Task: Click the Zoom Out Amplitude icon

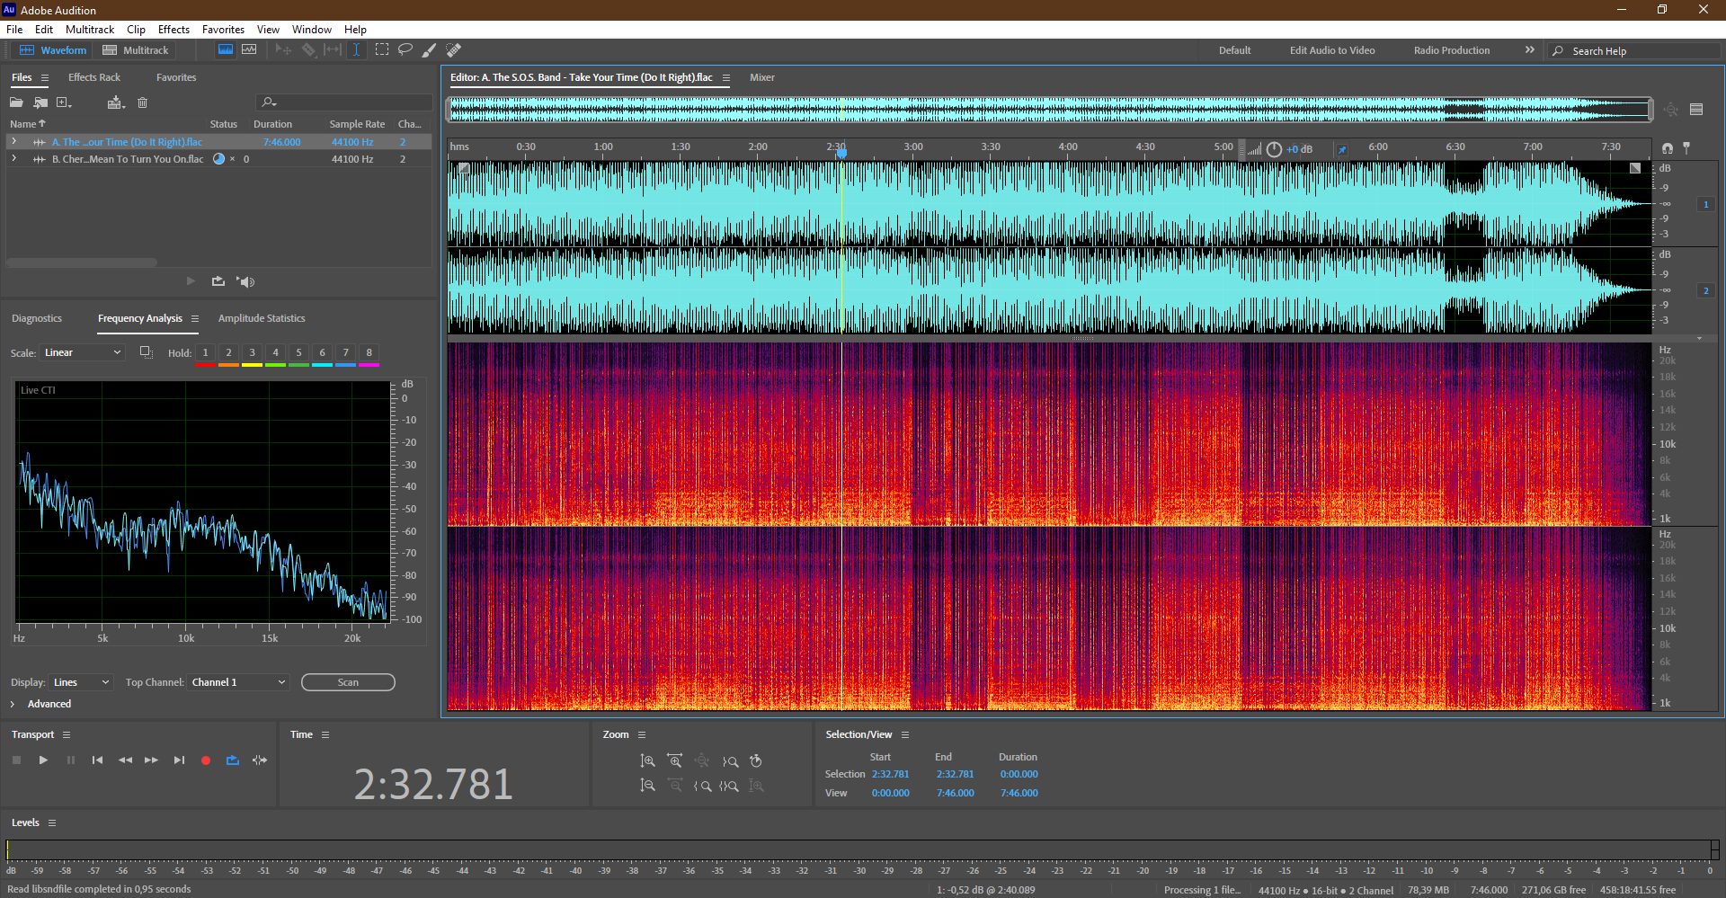Action: [x=647, y=786]
